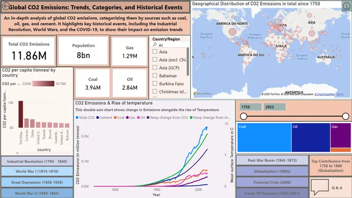Viewport: 352px width, 198px height.
Task: Click the search magnifier in Country/Region slicer
Action: tap(155, 45)
